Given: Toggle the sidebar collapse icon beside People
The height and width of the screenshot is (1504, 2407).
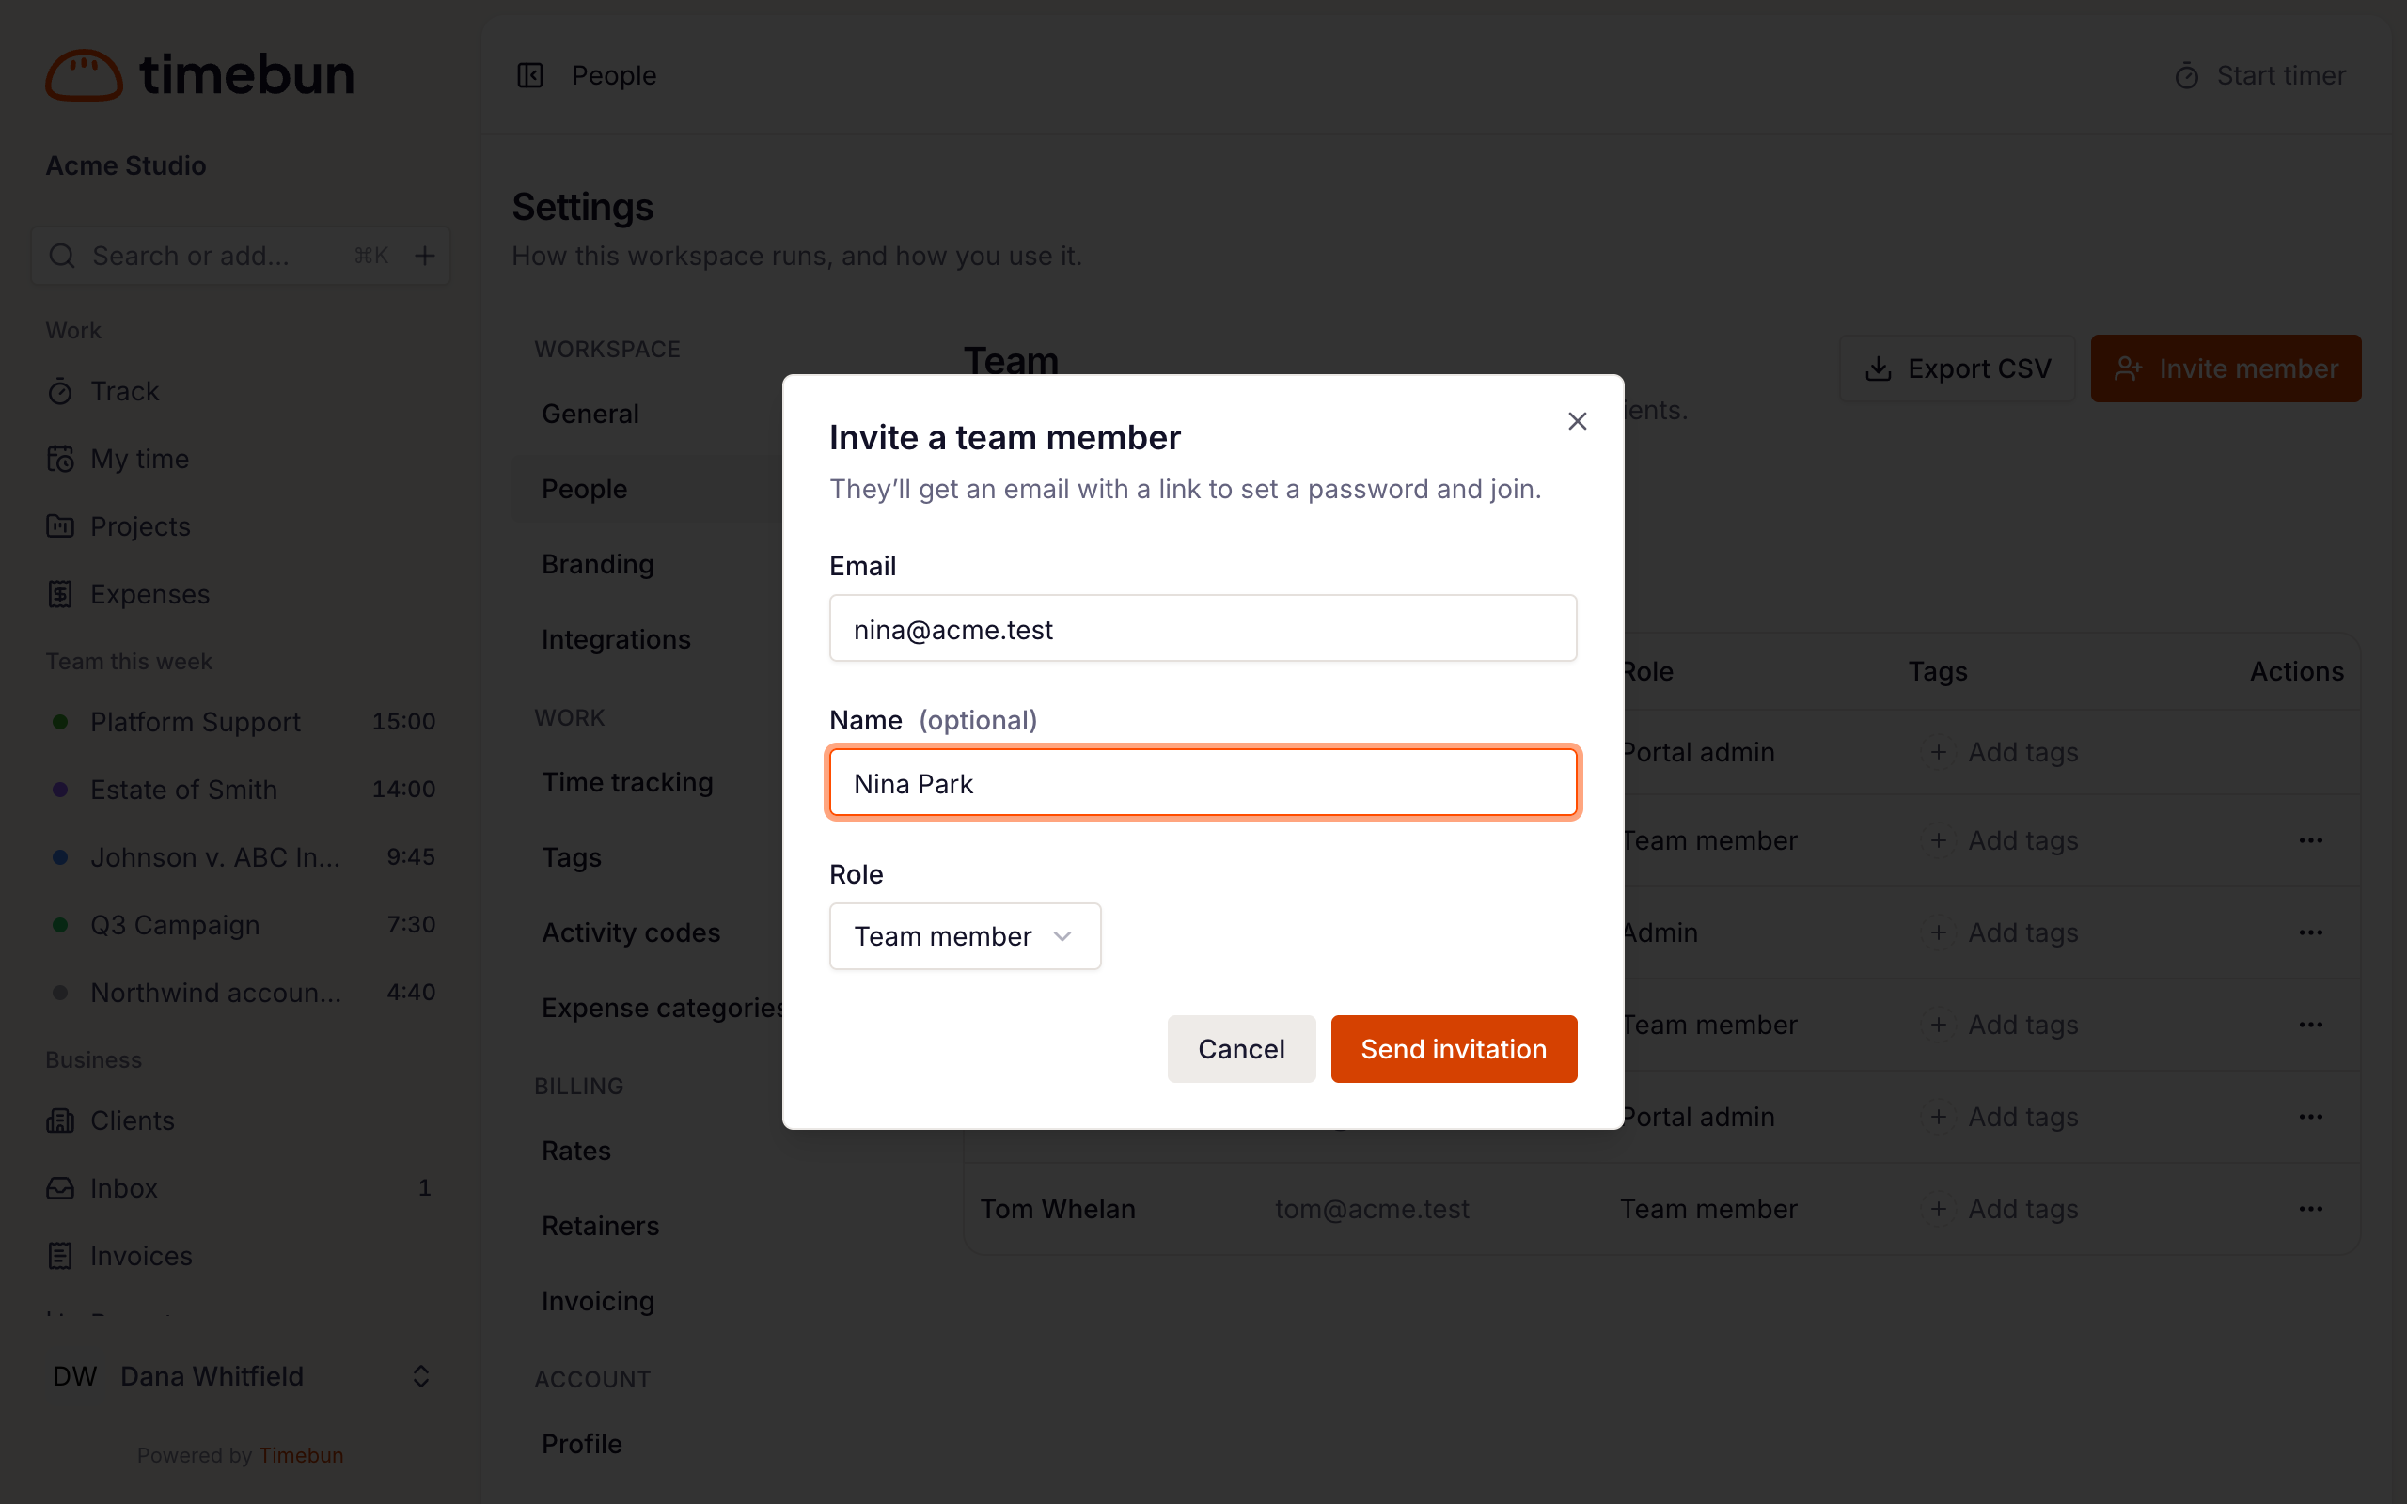Looking at the screenshot, I should coord(530,75).
